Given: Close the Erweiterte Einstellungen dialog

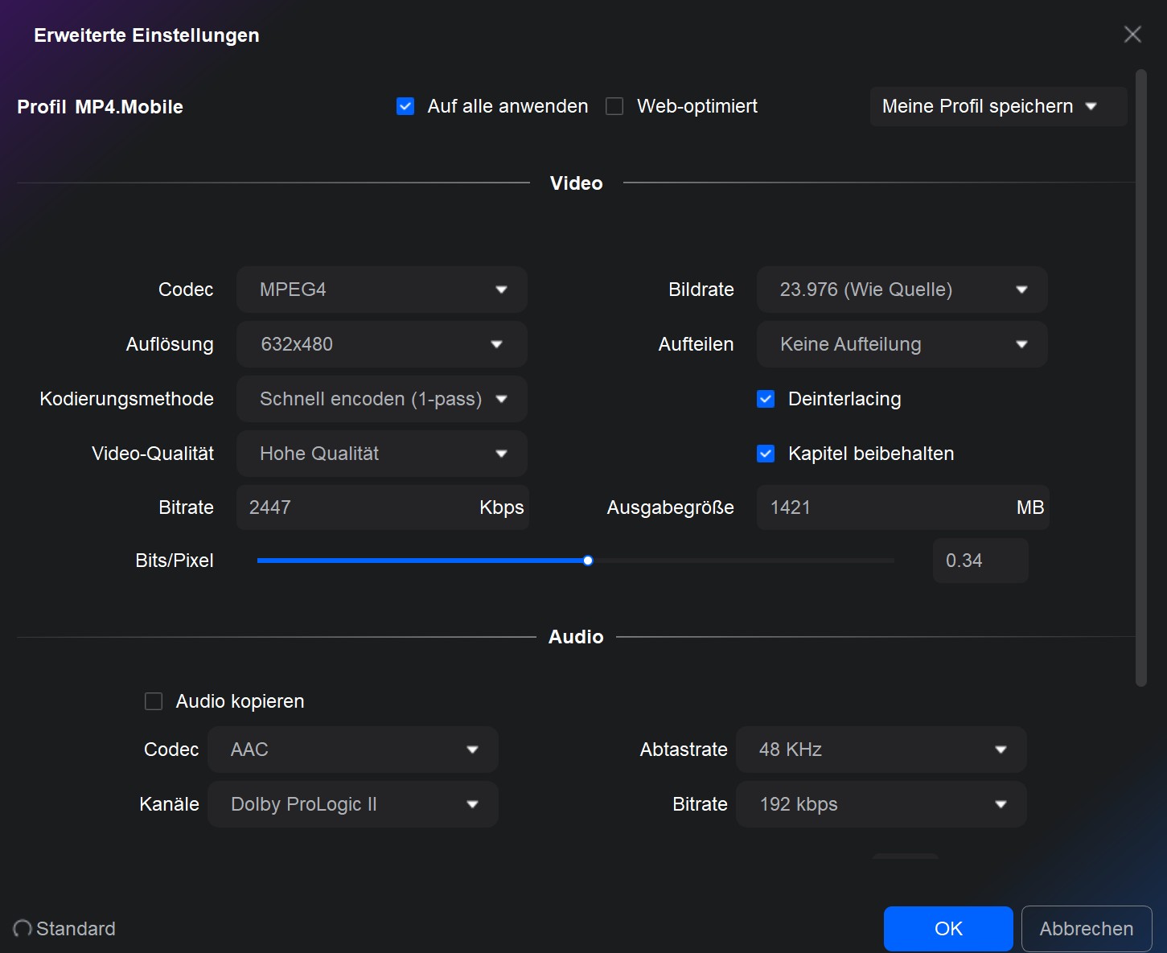Looking at the screenshot, I should [x=1132, y=34].
